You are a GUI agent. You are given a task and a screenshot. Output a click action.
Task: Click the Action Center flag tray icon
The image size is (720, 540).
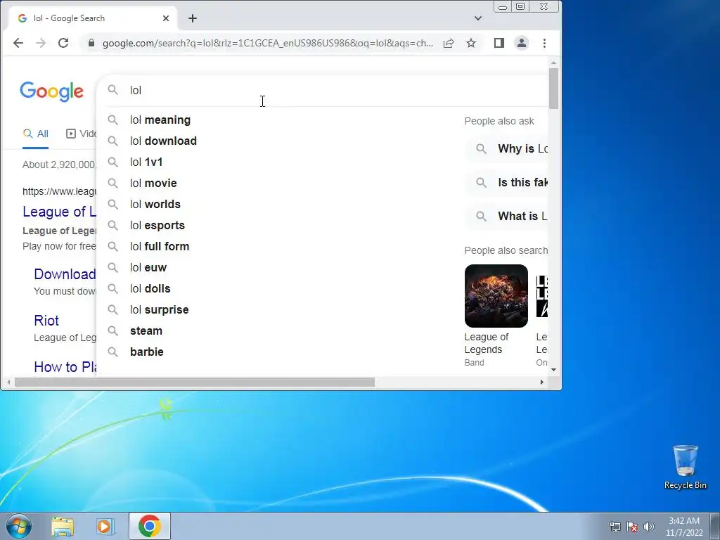(x=632, y=527)
